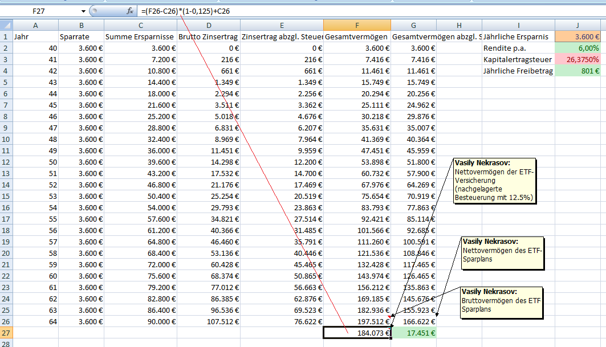Open the Name Box dropdown arrow
Image resolution: width=606 pixels, height=347 pixels.
(83, 11)
